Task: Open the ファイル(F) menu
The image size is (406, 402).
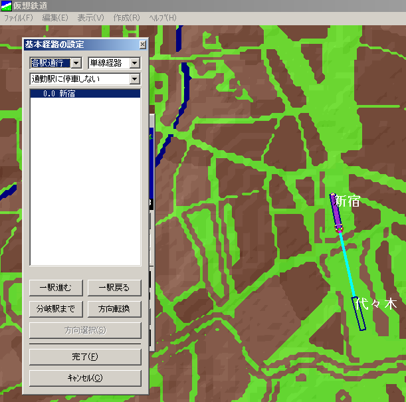Action: (19, 17)
